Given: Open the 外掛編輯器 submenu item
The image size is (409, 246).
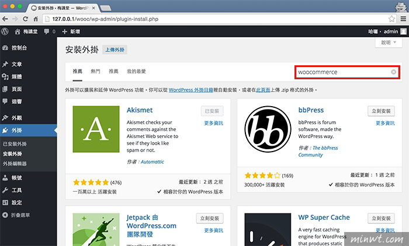Looking at the screenshot, I should coord(15,164).
